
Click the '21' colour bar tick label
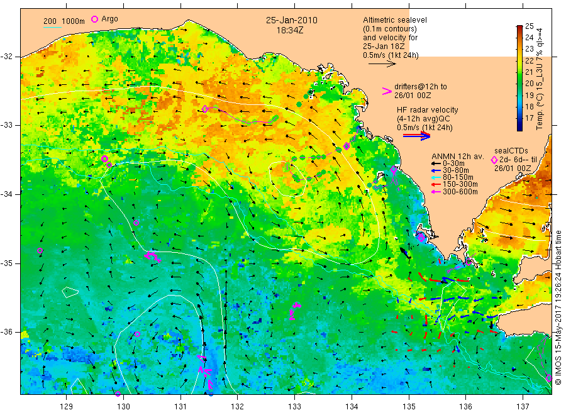click(530, 72)
